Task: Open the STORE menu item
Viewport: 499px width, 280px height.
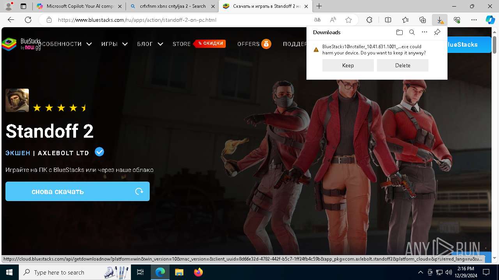Action: point(182,44)
